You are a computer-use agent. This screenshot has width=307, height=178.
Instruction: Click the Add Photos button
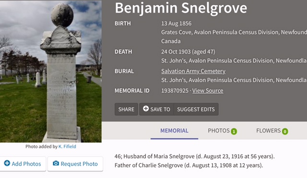[x=23, y=164]
